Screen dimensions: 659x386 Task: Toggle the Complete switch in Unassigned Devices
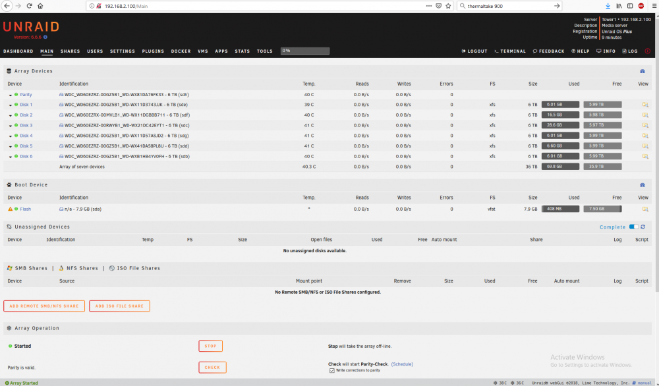click(x=633, y=227)
